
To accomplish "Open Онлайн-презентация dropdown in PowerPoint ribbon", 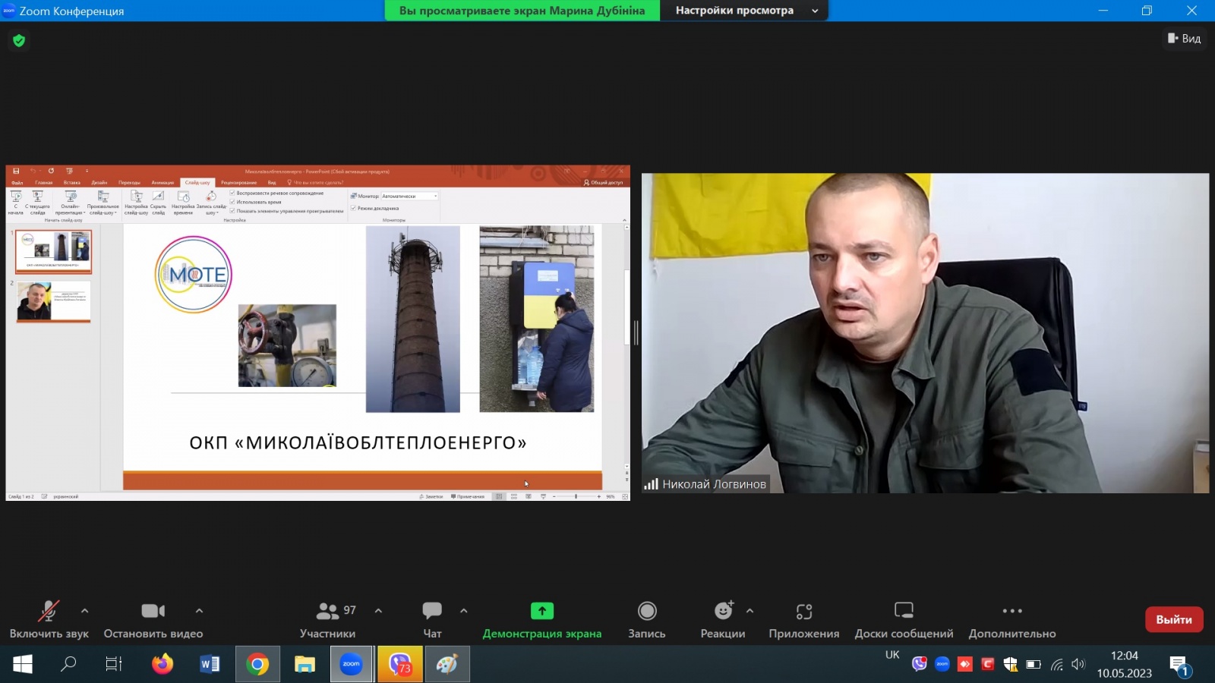I will point(71,202).
